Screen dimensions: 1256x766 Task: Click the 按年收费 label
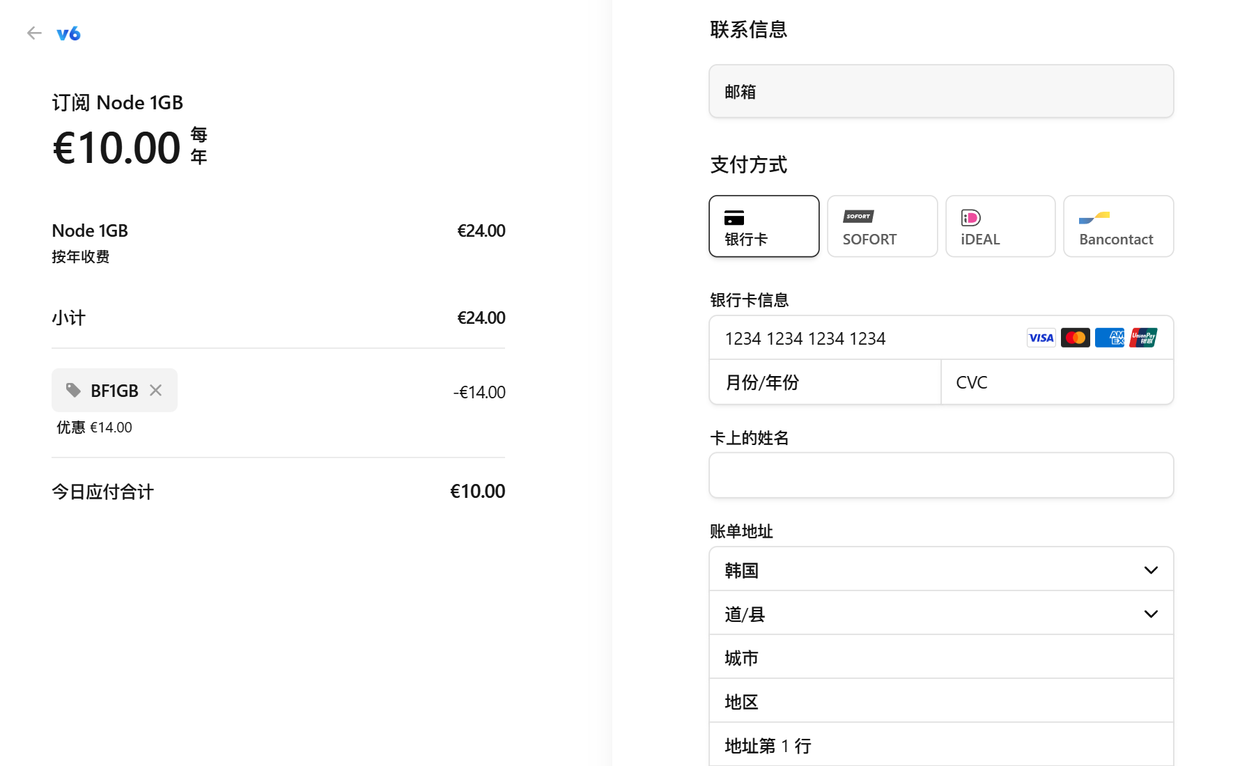[81, 256]
